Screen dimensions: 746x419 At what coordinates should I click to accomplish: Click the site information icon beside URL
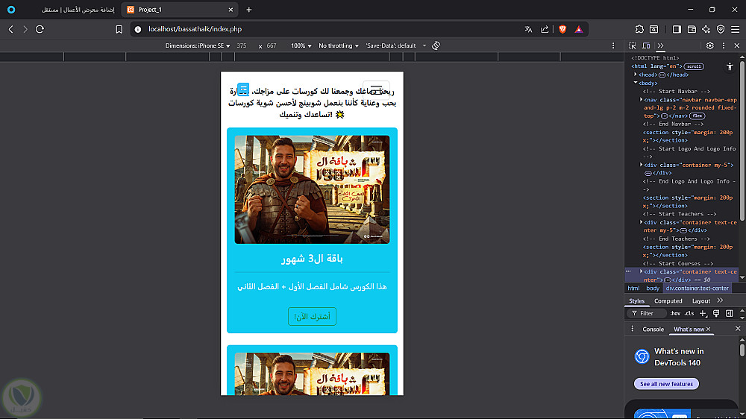[x=138, y=29]
